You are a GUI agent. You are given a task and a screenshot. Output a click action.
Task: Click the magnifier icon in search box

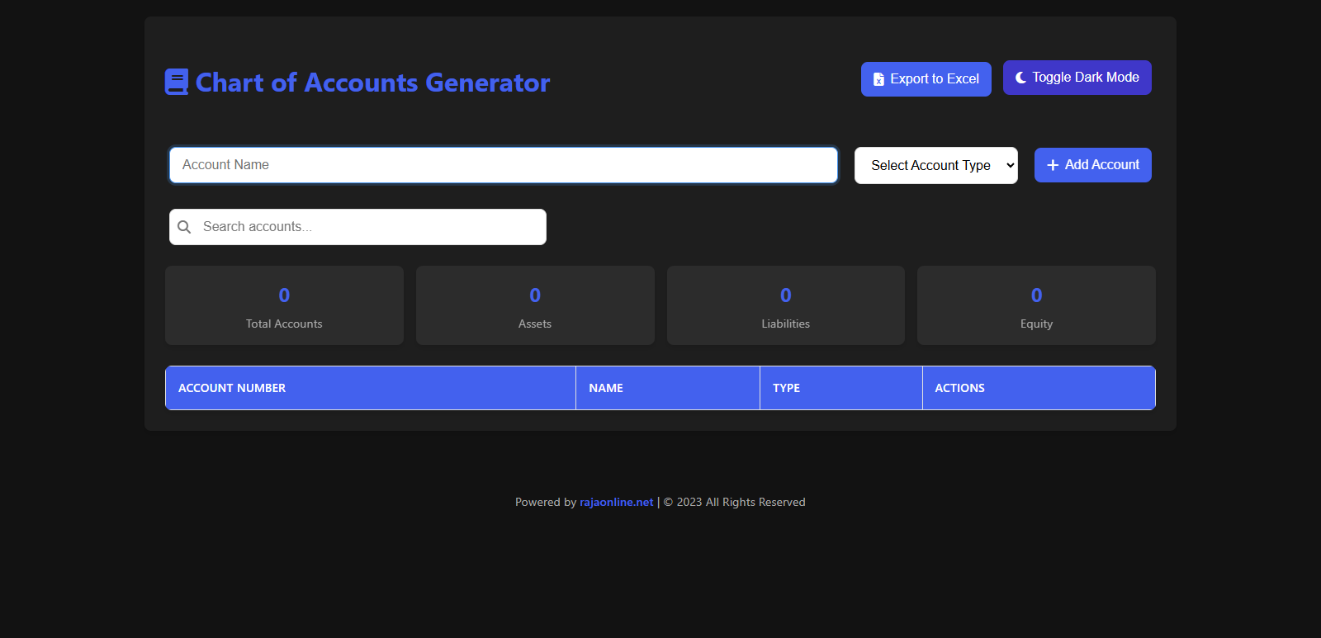point(184,227)
